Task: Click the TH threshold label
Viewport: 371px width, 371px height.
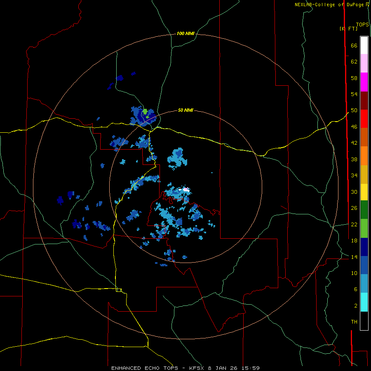Action: coord(354,322)
